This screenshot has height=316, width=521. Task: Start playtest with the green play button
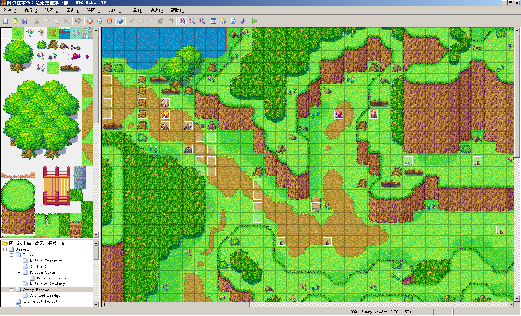255,21
